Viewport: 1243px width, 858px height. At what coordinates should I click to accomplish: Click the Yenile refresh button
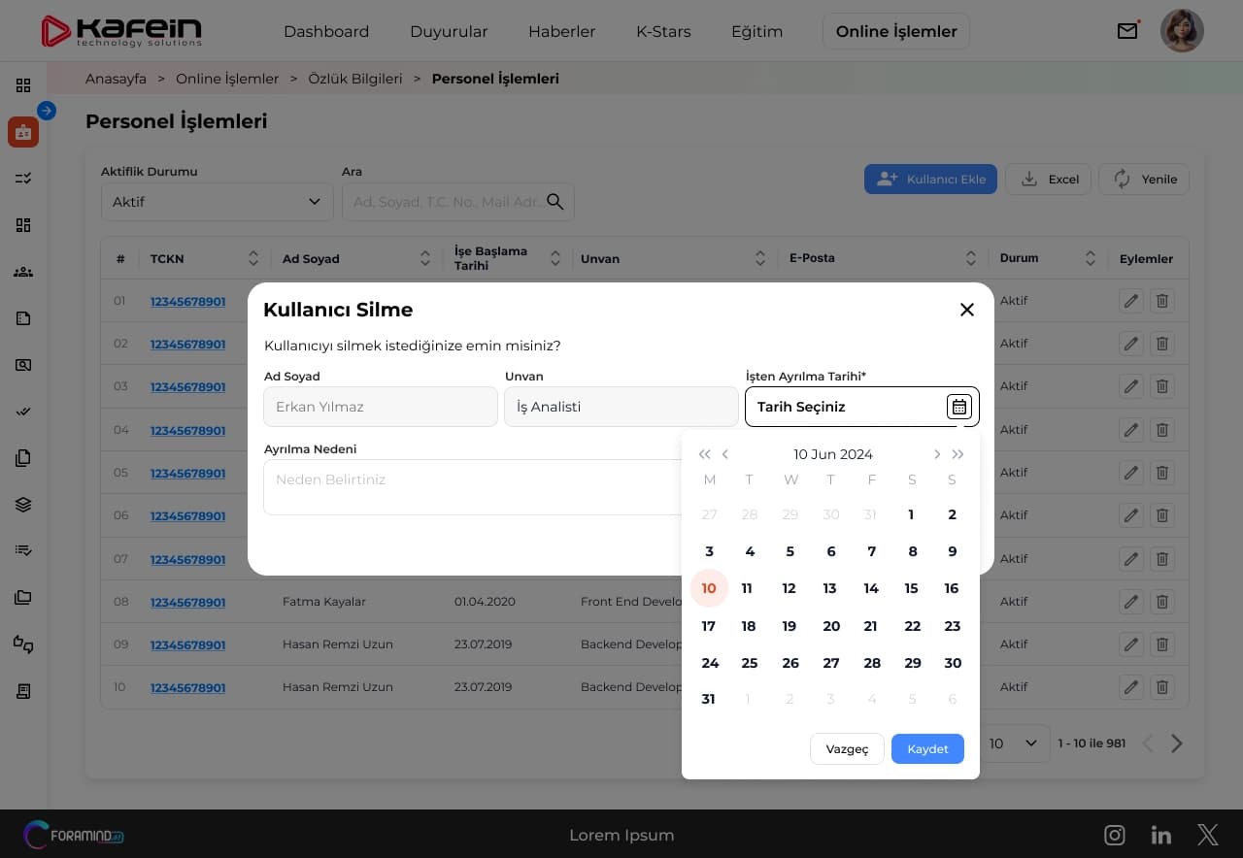[x=1144, y=179]
